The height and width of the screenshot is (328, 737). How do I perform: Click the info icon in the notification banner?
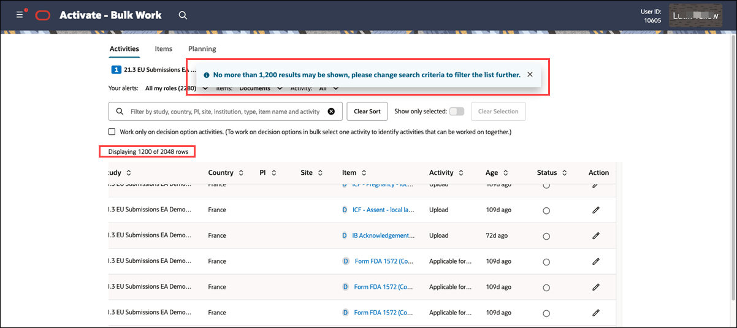(x=207, y=75)
